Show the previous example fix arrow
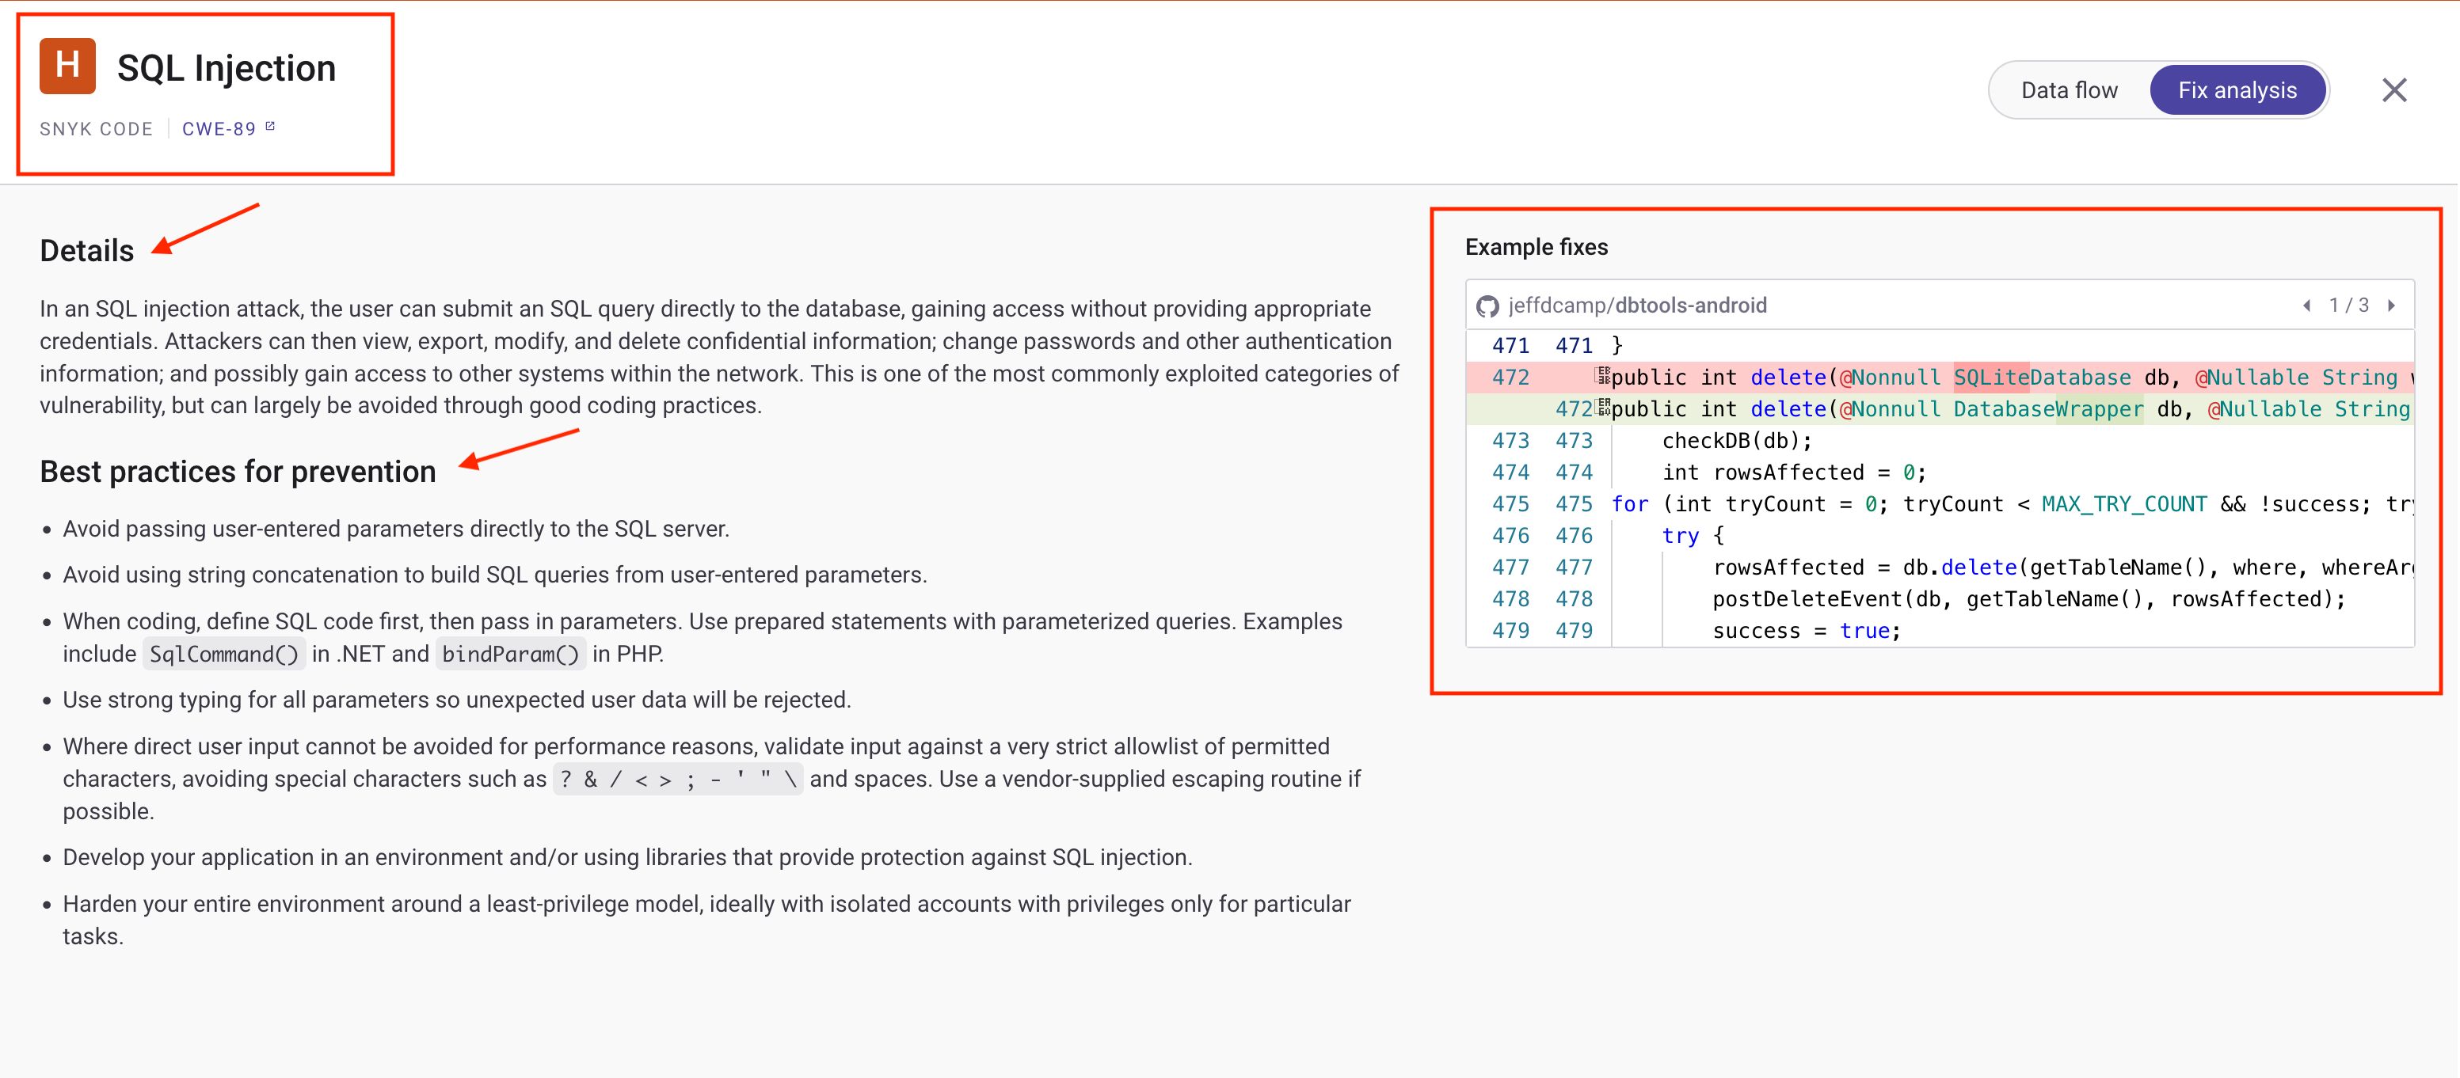2460x1078 pixels. (2307, 306)
